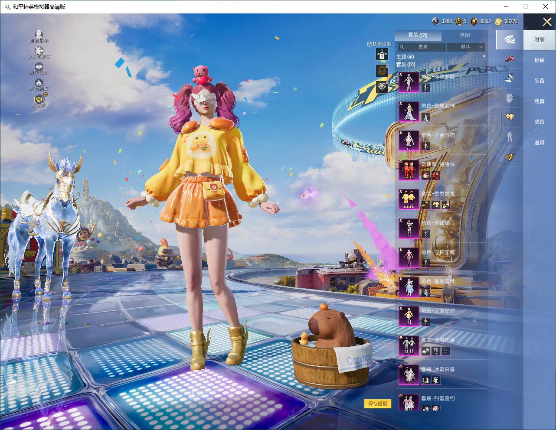Click the 搜索 search field
The image size is (556, 430).
421,47
